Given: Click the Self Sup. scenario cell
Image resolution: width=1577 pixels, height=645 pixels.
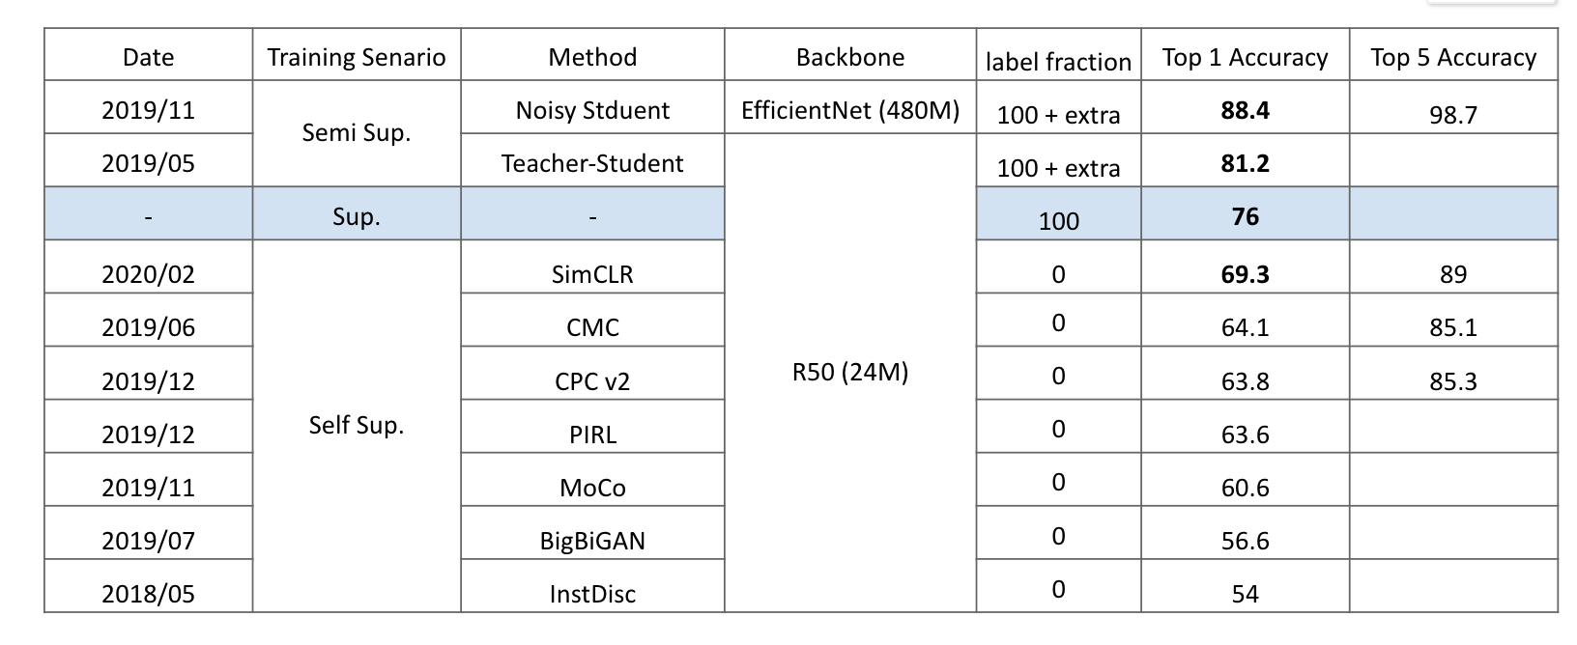Looking at the screenshot, I should click(x=357, y=425).
